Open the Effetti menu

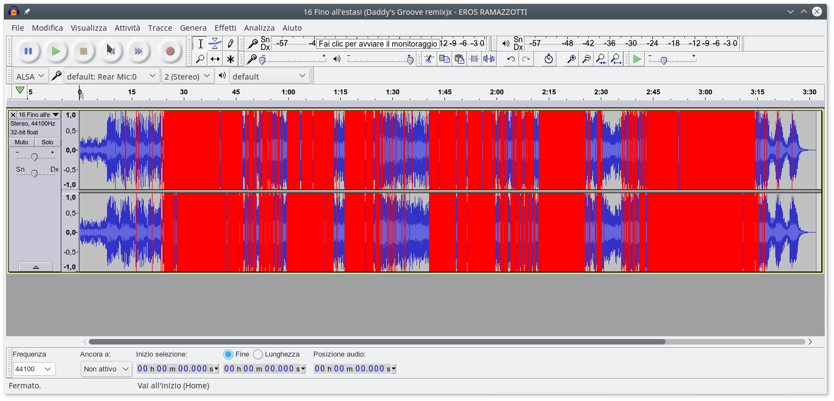[x=226, y=28]
